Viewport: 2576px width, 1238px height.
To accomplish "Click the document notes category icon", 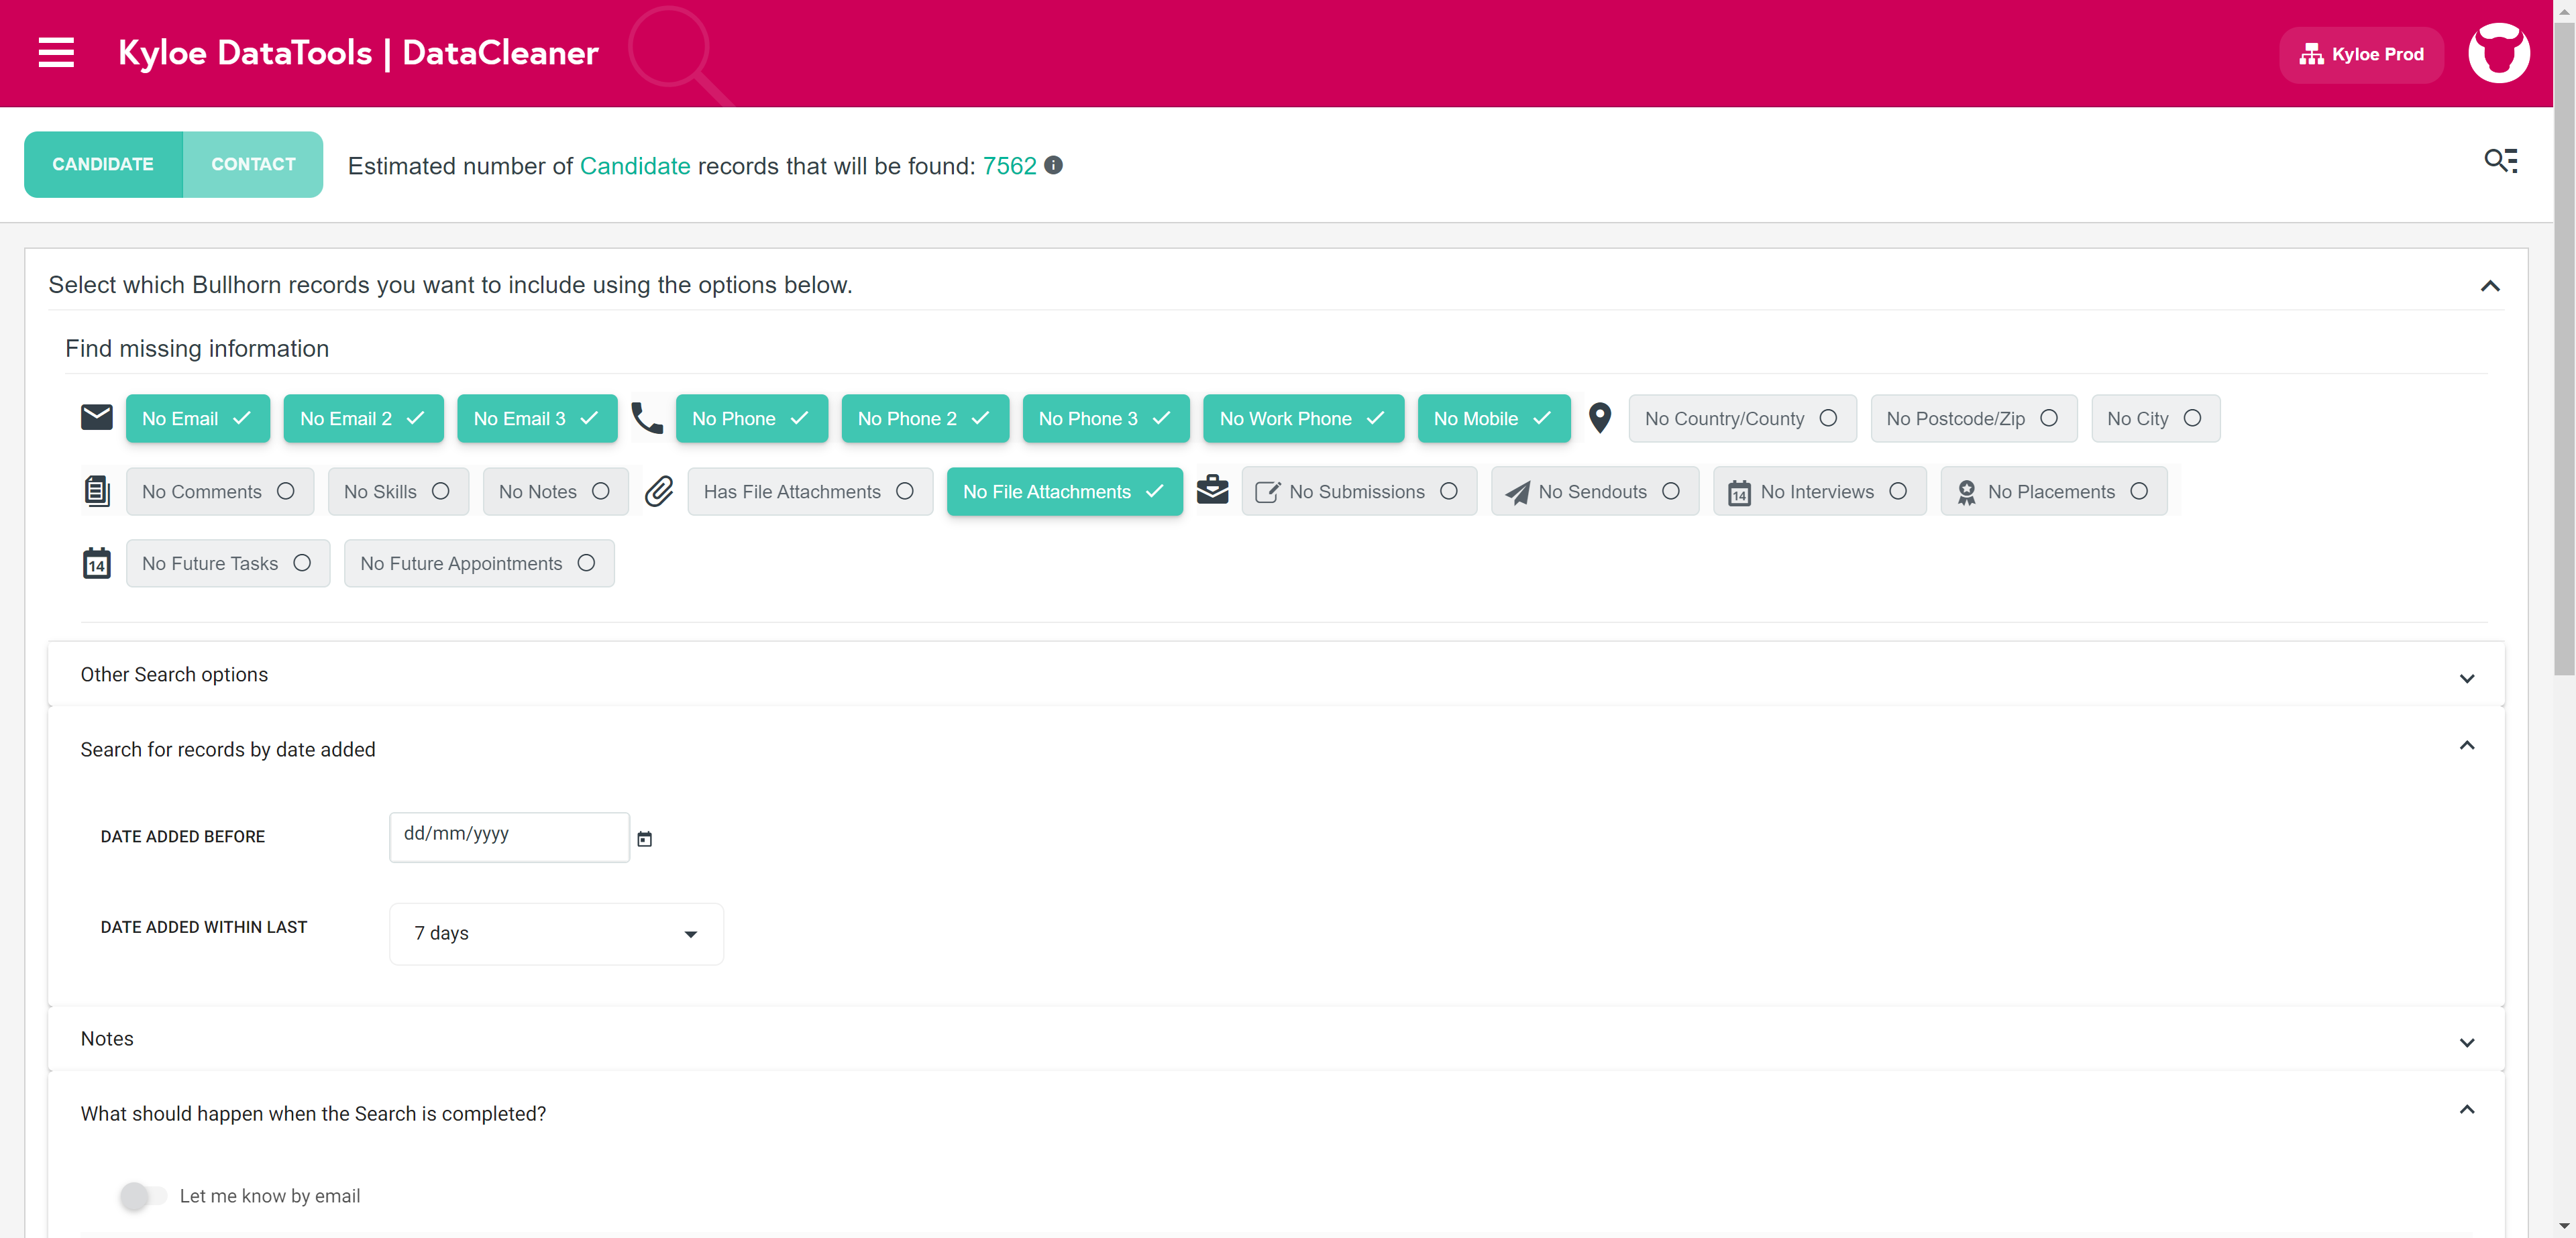I will pyautogui.click(x=97, y=491).
